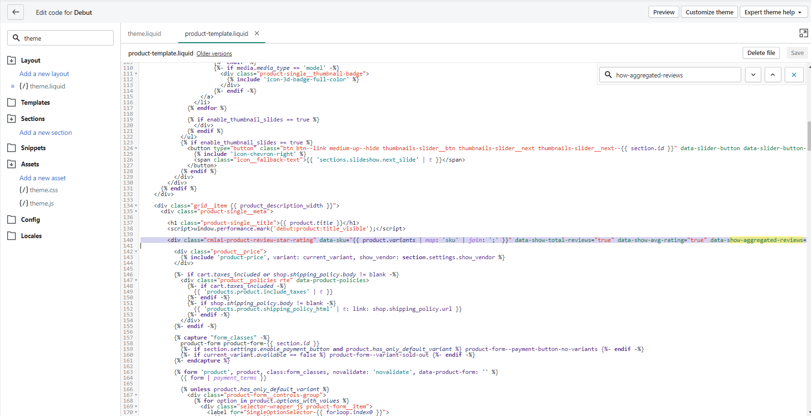811x416 pixels.
Task: Expand the Locales group label
Action: [32, 236]
